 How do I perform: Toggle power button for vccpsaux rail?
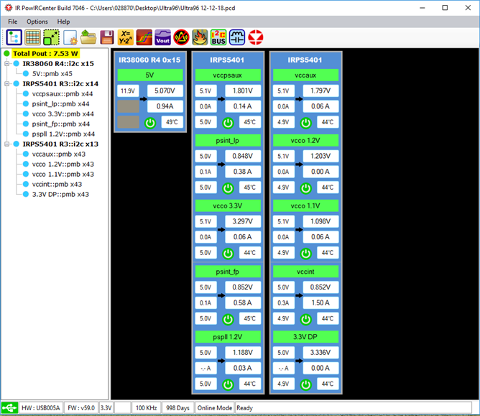(x=228, y=123)
